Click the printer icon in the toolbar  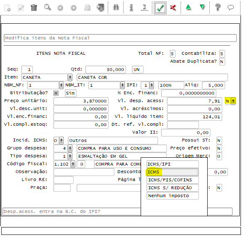tap(87, 7)
